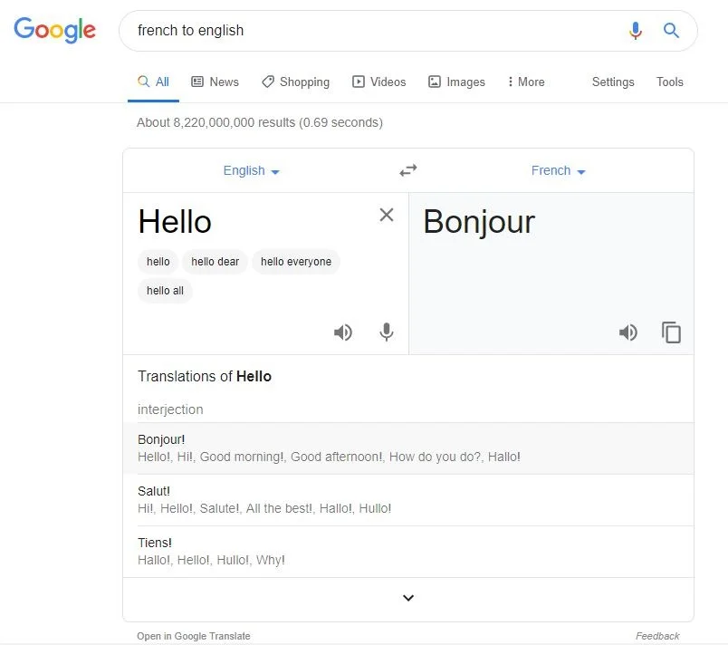Clear the Hello text with the X
The height and width of the screenshot is (645, 728).
386,215
